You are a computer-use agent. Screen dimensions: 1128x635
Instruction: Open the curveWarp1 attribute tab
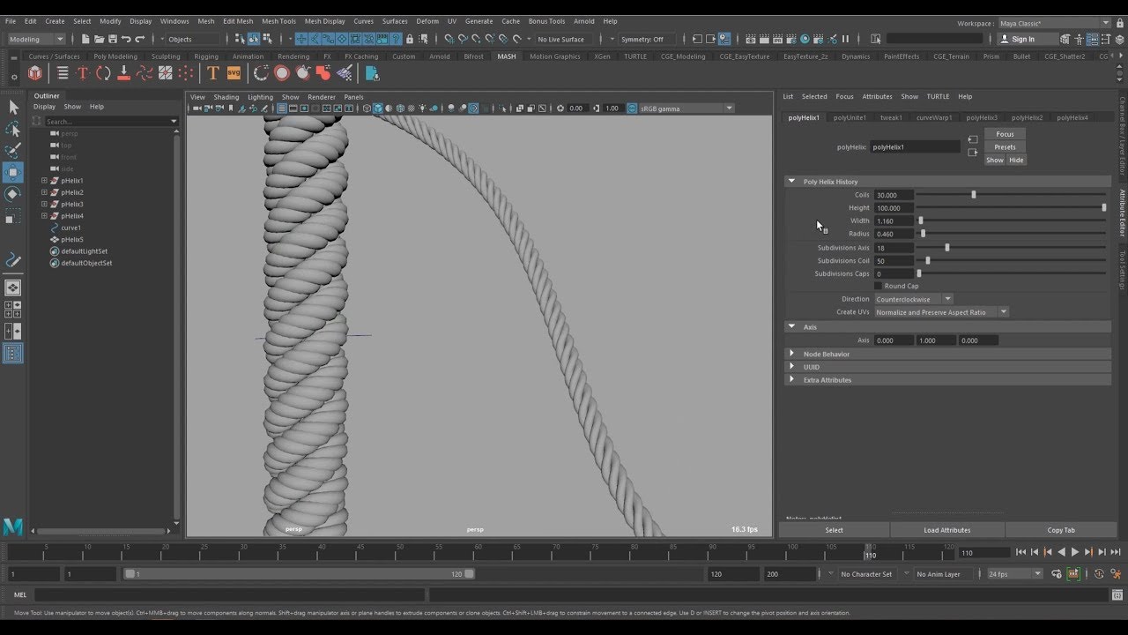coord(934,117)
